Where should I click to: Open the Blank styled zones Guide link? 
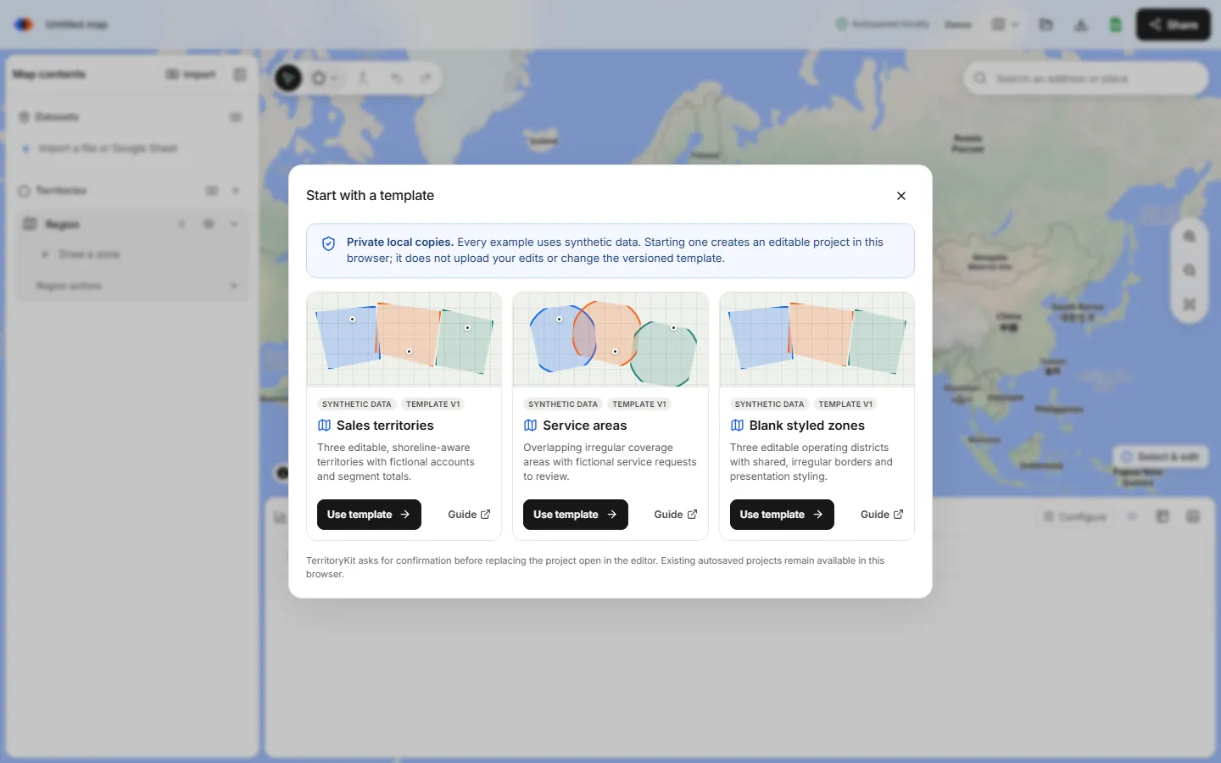[882, 515]
